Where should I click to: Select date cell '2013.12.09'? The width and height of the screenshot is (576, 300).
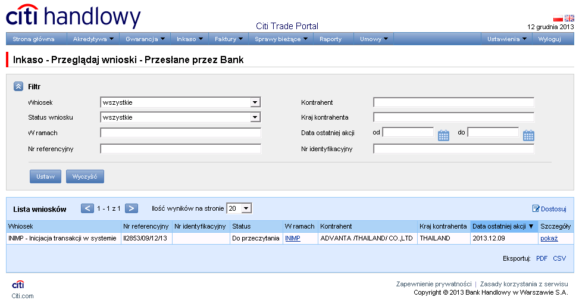tap(504, 238)
